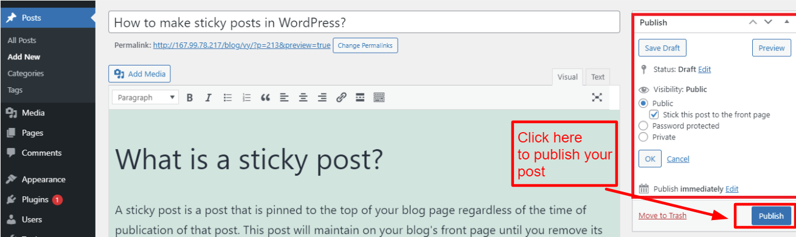Edit the Publish immediately schedule
This screenshot has width=796, height=237.
(x=732, y=189)
